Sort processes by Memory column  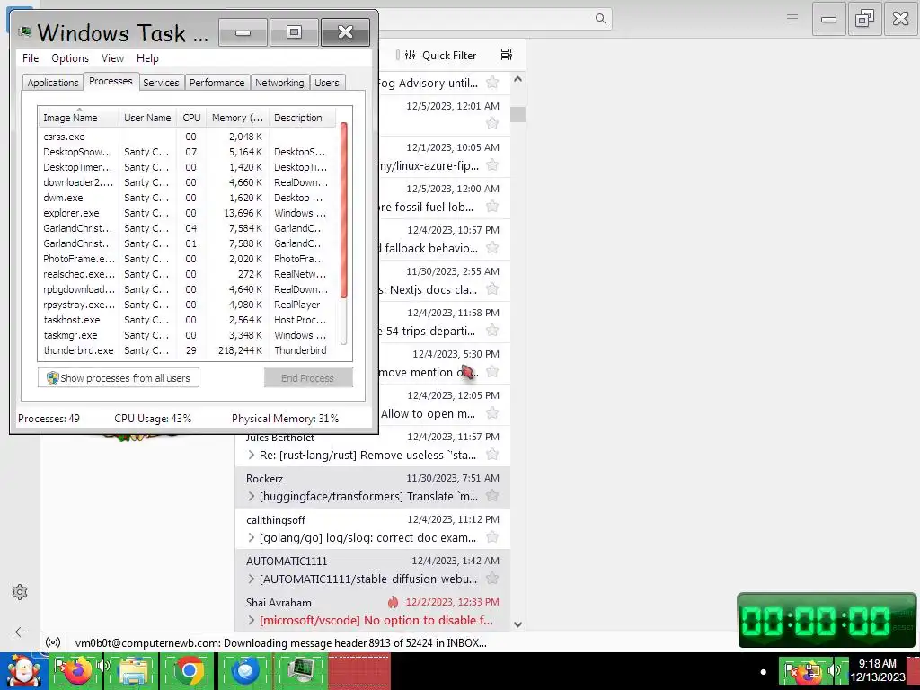click(x=237, y=118)
